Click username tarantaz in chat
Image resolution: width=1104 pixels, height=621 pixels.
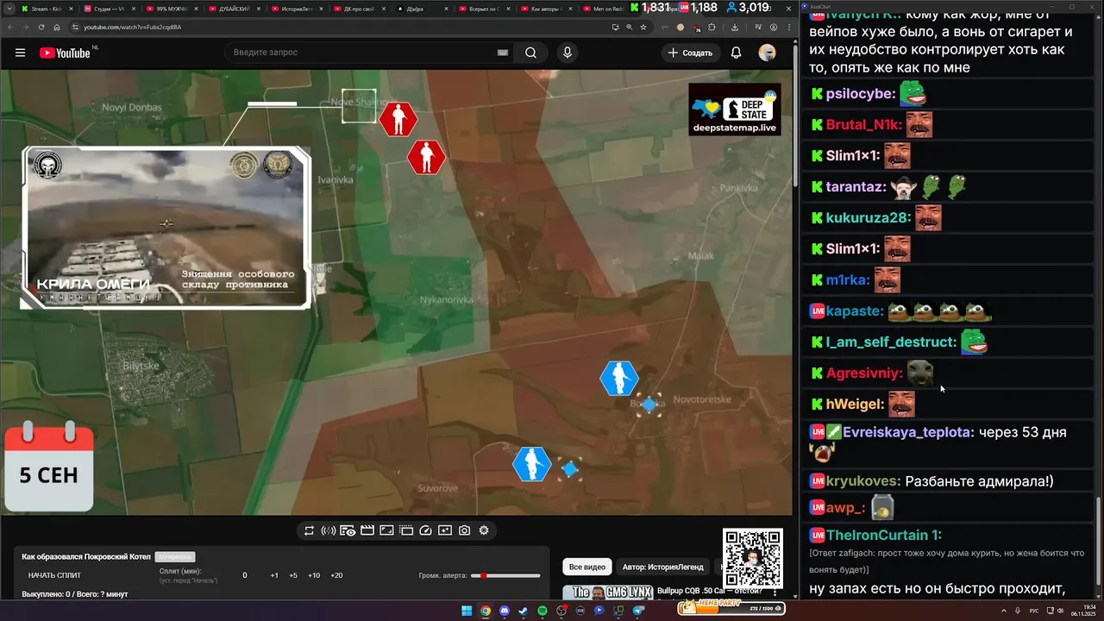856,186
